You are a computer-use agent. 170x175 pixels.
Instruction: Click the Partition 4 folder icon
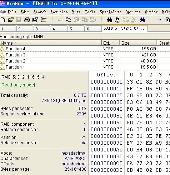coord(2,49)
